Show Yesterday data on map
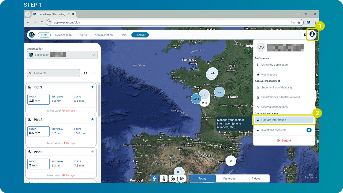343x193 pixels. [x=229, y=179]
